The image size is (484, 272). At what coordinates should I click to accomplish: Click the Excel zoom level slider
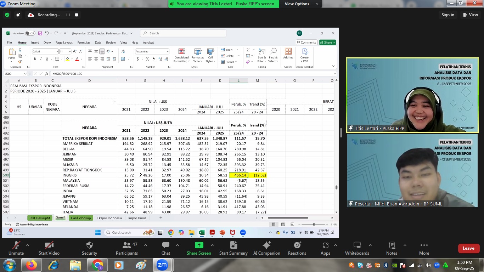tap(314, 224)
